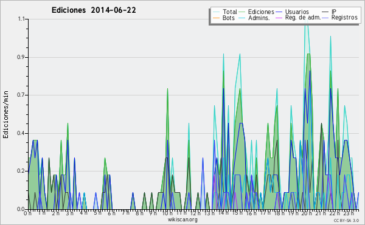This screenshot has width=365, height=225.
Task: Click the 0.9 y-axis label
Action: point(21,57)
